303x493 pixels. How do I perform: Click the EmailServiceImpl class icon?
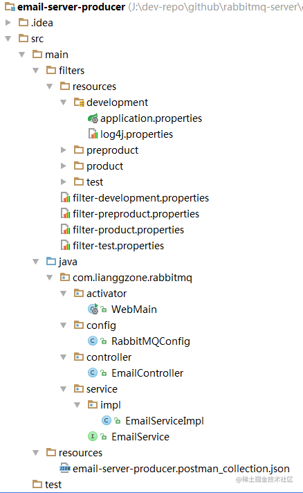107,420
